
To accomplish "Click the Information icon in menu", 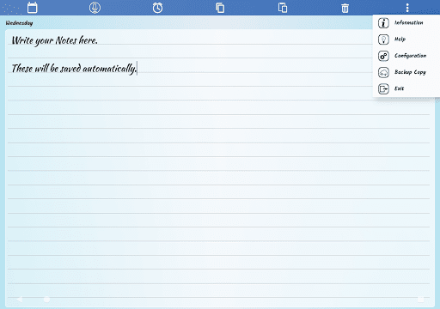I will tap(383, 23).
